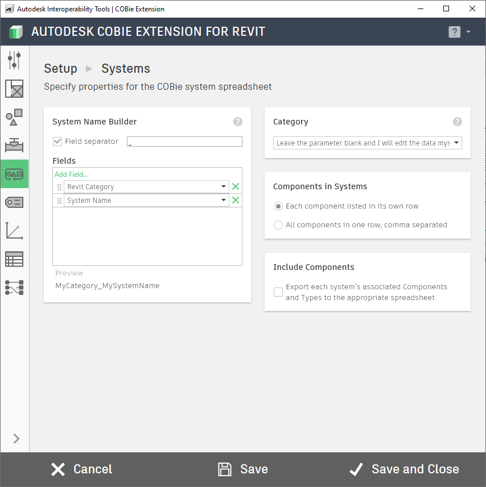Open General settings sliders icon in sidebar
Image resolution: width=486 pixels, height=487 pixels.
(14, 60)
